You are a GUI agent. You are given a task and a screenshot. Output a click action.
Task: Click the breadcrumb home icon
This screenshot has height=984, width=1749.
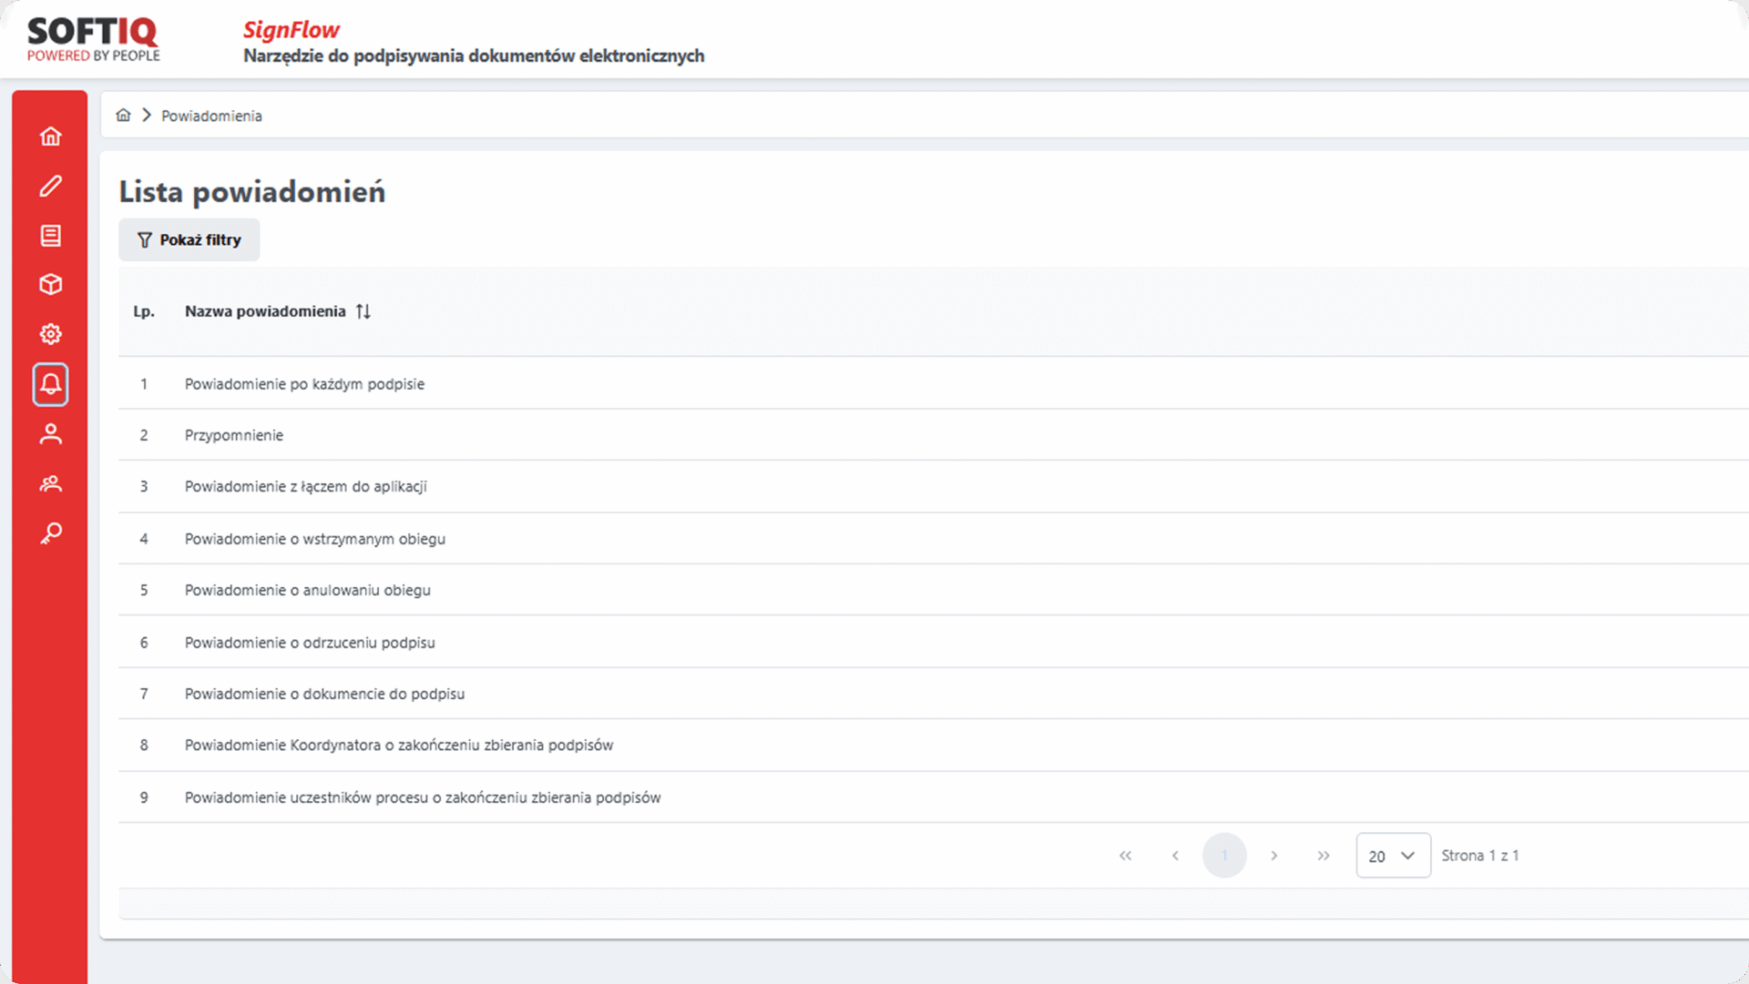pyautogui.click(x=123, y=116)
